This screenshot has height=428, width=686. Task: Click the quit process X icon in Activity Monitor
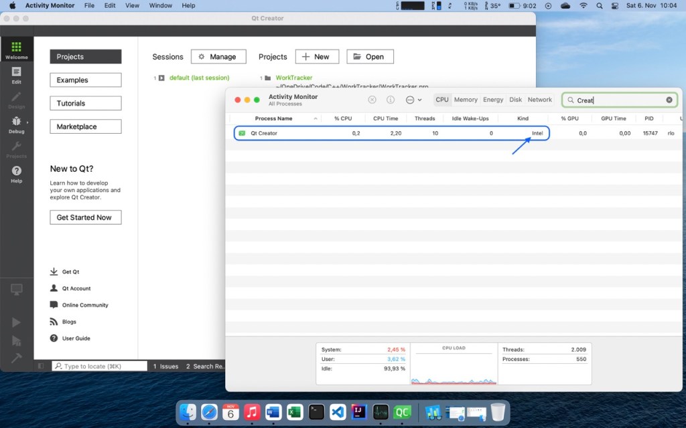click(372, 99)
